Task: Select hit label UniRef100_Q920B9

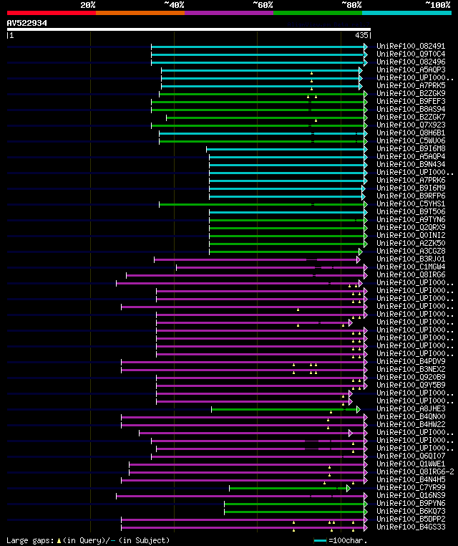Action: coord(411,377)
